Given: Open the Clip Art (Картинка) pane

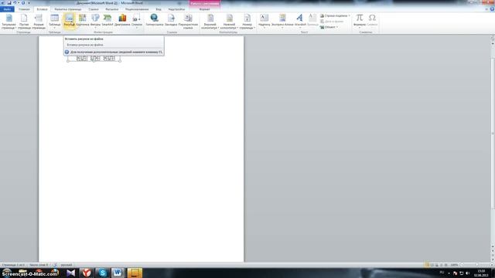Looking at the screenshot, I should click(83, 21).
